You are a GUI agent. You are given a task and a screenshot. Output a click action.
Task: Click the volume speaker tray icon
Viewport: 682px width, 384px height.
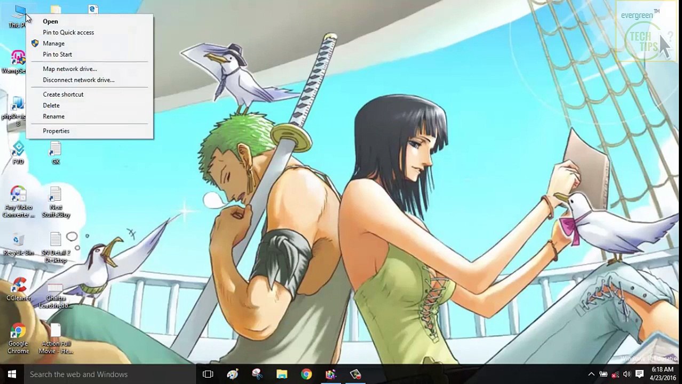[627, 374]
